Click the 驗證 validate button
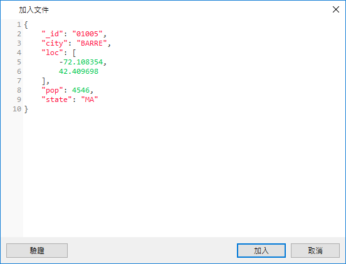This screenshot has width=346, height=264. pos(37,250)
